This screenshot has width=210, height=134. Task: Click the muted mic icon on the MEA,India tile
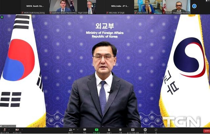pos(107,13)
